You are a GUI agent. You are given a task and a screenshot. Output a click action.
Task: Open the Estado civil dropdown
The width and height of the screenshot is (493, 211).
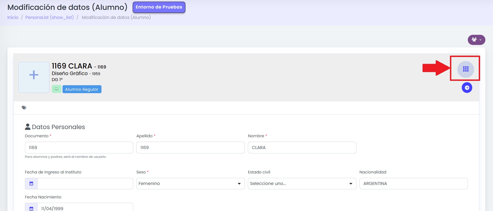(302, 184)
